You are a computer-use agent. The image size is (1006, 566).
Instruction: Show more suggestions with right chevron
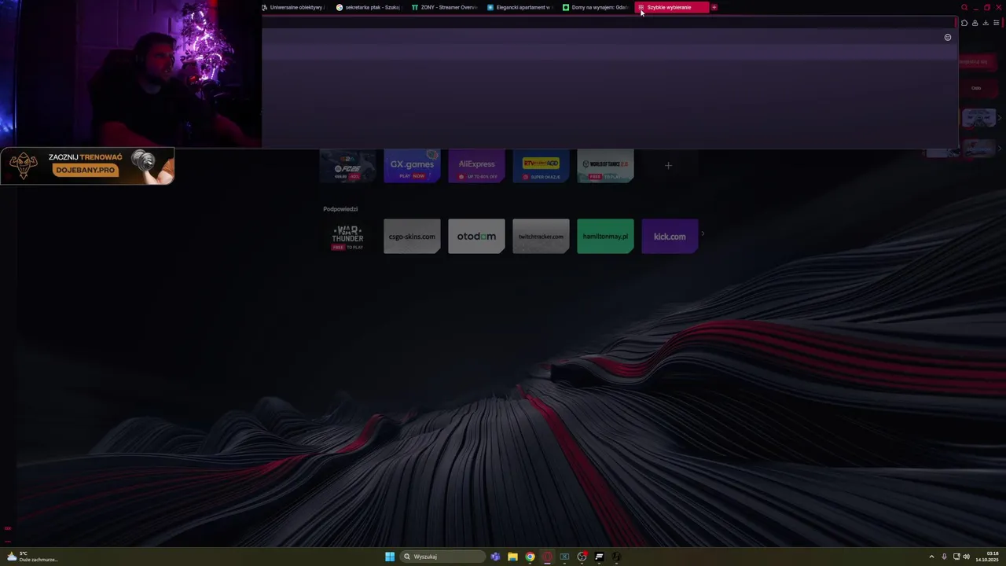(703, 233)
